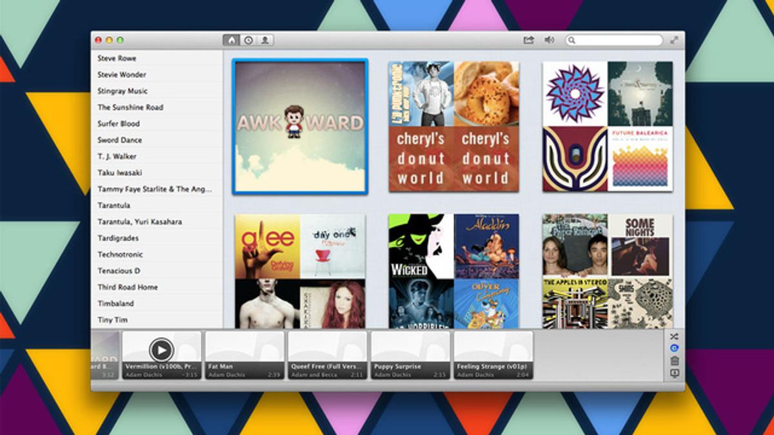Clear the queue with trash icon
The image size is (774, 435).
(675, 361)
